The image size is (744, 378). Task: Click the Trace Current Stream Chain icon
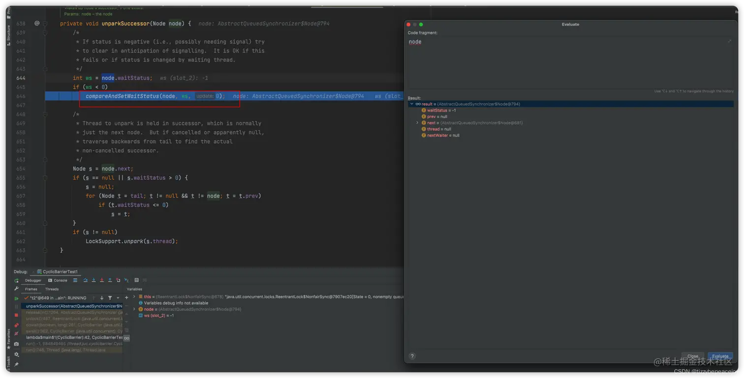click(145, 280)
